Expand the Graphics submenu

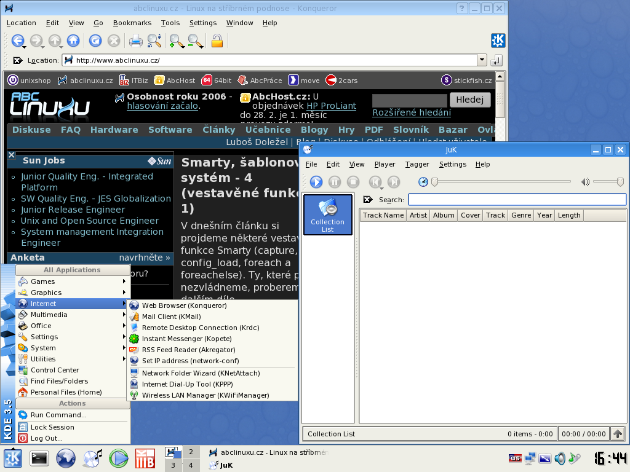[x=73, y=293]
